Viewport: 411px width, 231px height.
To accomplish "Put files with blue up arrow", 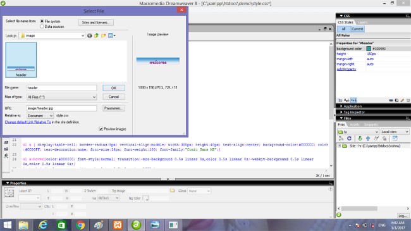I will click(x=368, y=139).
